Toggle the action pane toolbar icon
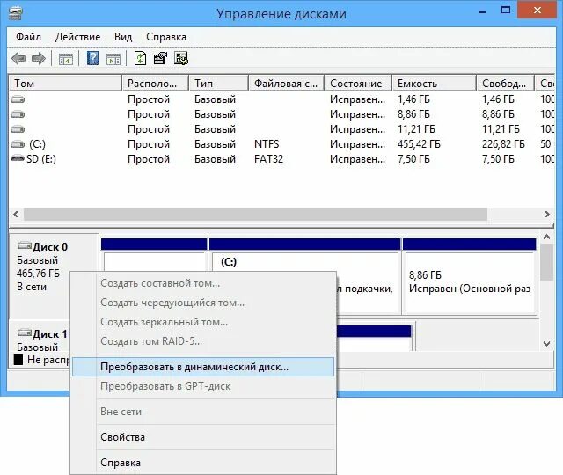Viewport: 563px width, 475px height. (x=113, y=59)
